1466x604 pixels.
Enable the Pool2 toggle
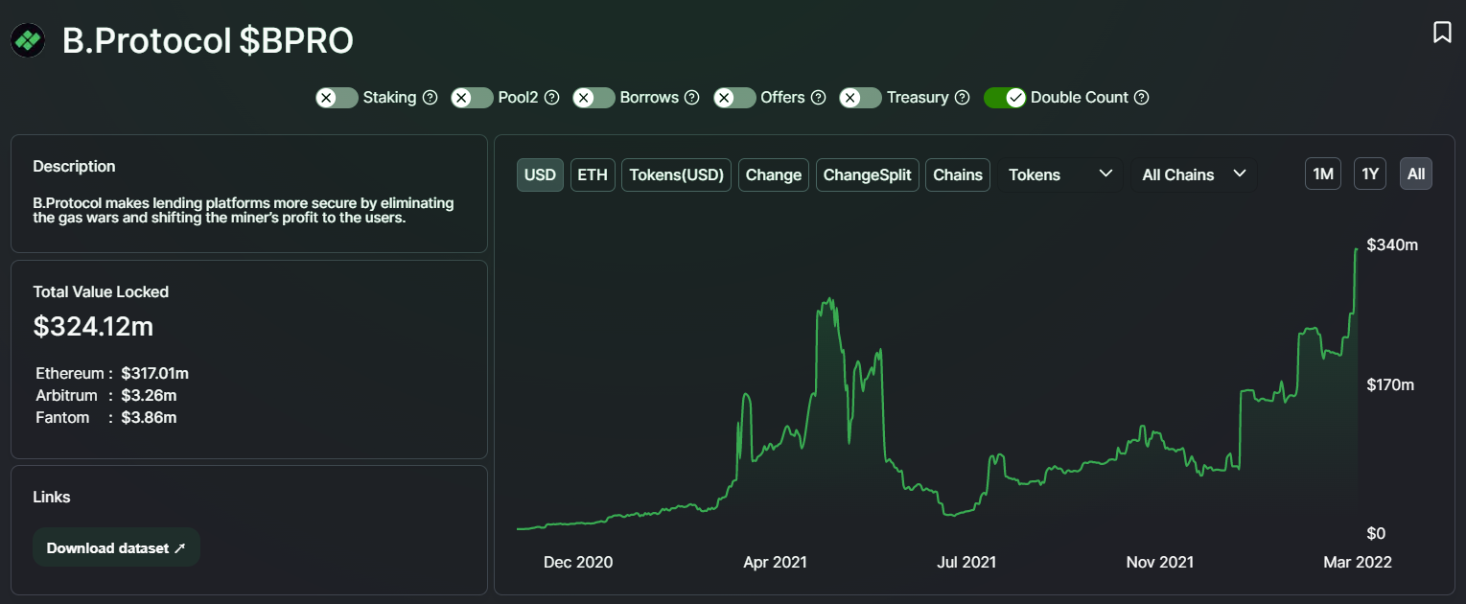coord(472,98)
